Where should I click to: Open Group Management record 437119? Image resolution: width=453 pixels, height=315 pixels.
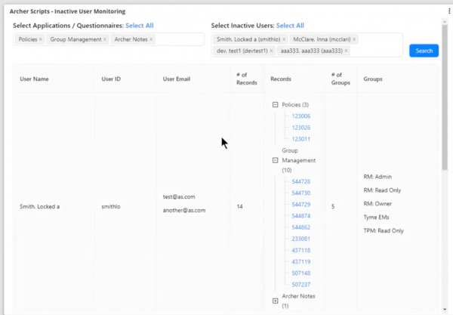point(301,262)
